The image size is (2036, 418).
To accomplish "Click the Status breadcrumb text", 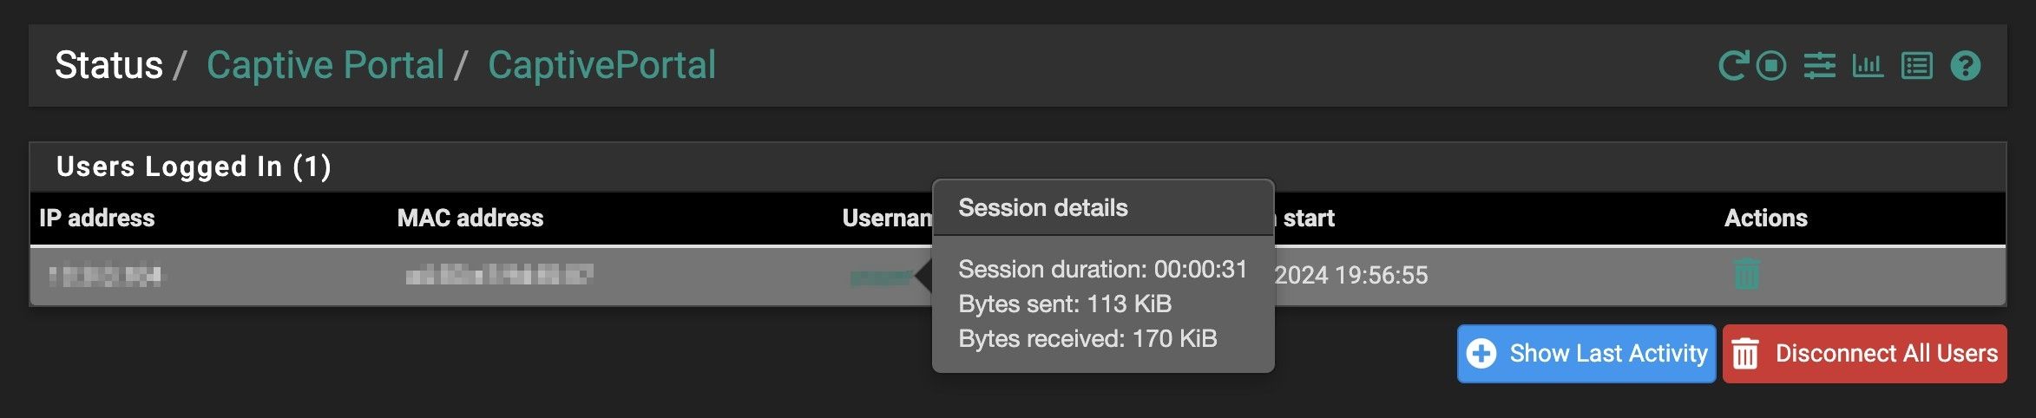I will coord(108,66).
